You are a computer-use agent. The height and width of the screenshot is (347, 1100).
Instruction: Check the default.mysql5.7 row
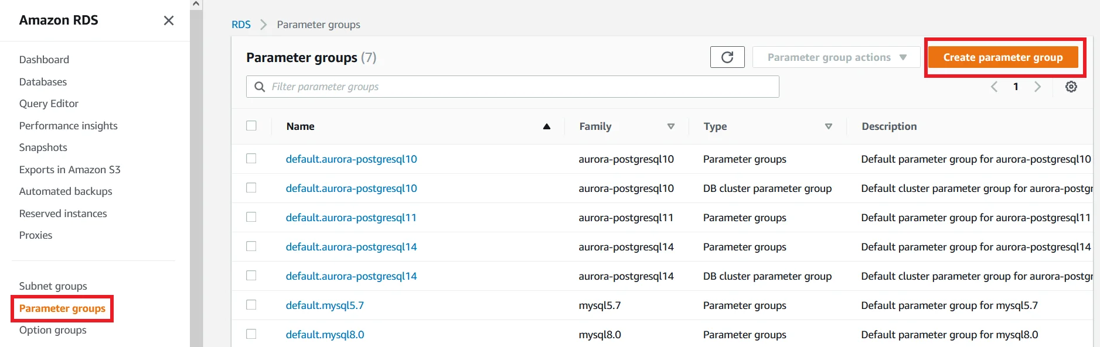click(251, 305)
